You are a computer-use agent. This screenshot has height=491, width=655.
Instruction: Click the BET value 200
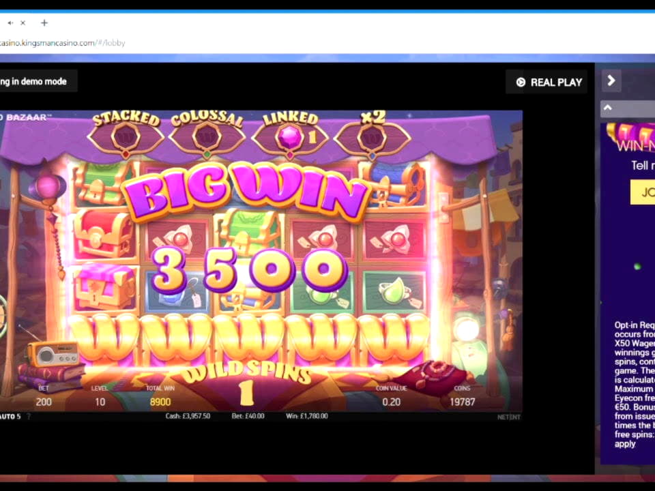coord(44,402)
